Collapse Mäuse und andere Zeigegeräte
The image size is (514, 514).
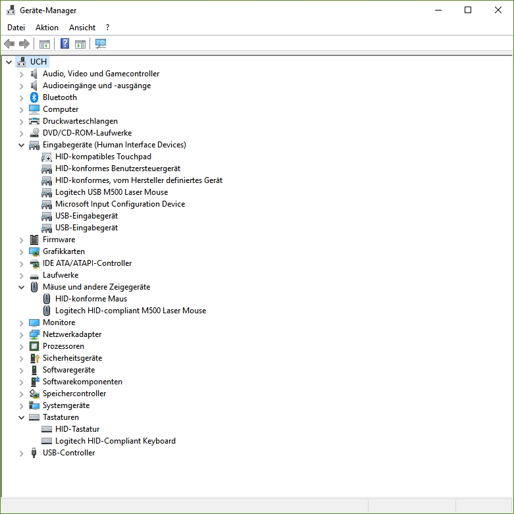[x=21, y=287]
